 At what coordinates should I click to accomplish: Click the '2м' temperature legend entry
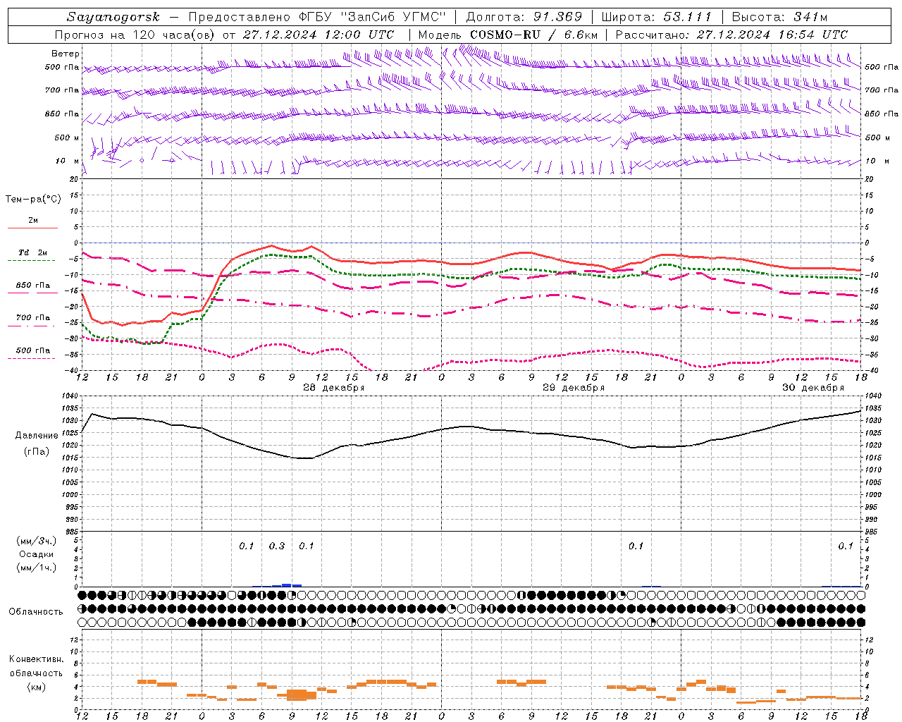pyautogui.click(x=33, y=221)
